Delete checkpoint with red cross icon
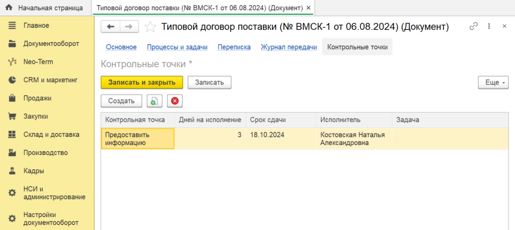The image size is (515, 230). click(175, 101)
